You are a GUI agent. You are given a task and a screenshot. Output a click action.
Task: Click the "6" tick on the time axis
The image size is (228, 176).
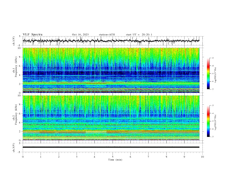click(x=130, y=157)
